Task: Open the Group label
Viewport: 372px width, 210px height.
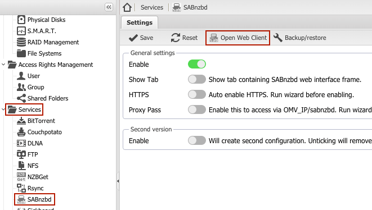Action: (36, 87)
